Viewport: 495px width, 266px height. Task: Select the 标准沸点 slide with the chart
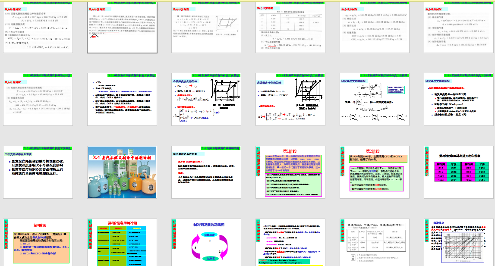[x=458, y=244]
